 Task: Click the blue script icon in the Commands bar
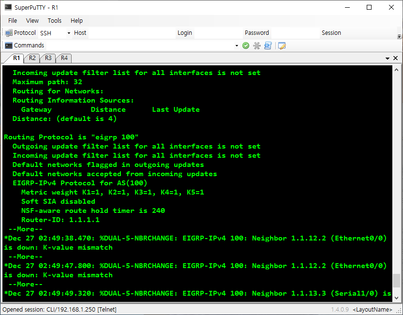268,45
